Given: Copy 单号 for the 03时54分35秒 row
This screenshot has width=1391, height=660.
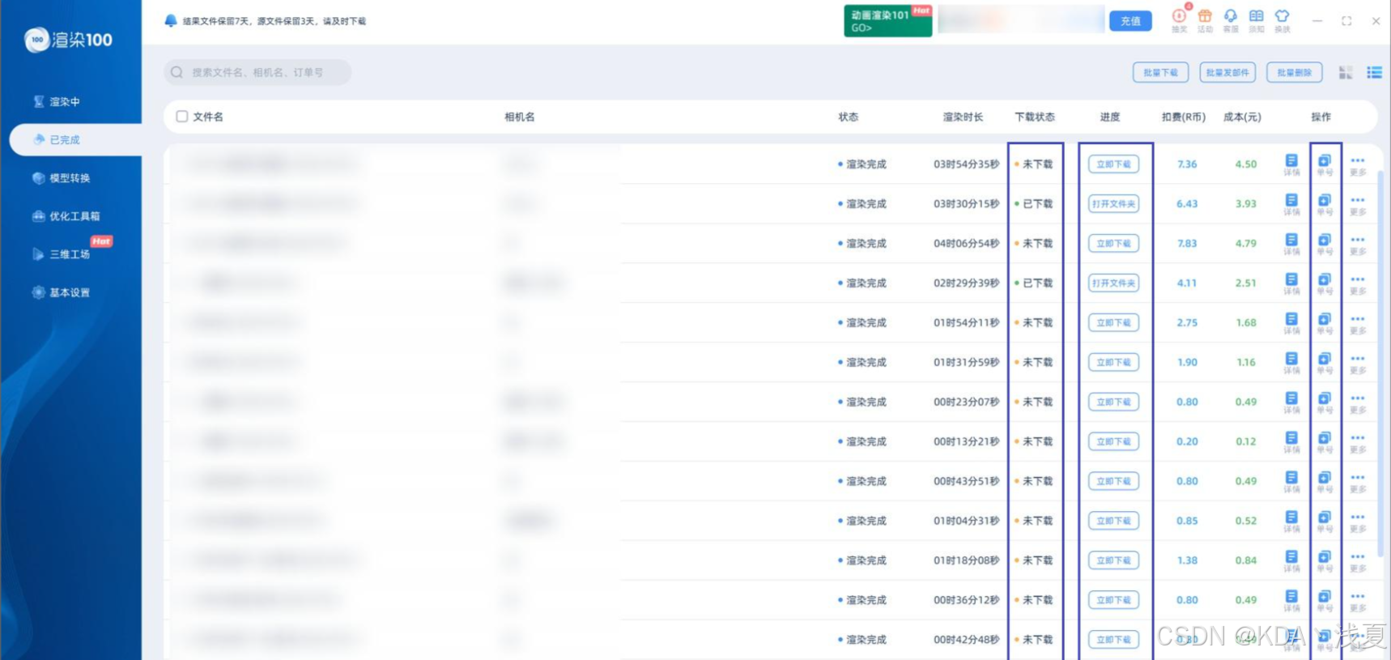Looking at the screenshot, I should pyautogui.click(x=1325, y=164).
